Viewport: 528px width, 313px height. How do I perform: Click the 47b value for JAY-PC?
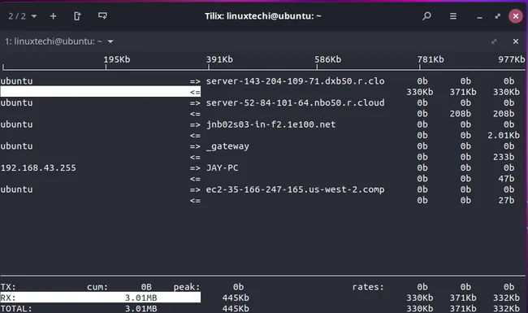(x=506, y=179)
